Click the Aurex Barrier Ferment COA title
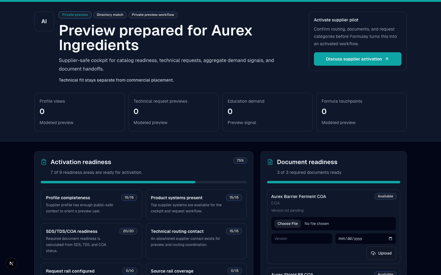The height and width of the screenshot is (275, 441). tap(299, 196)
